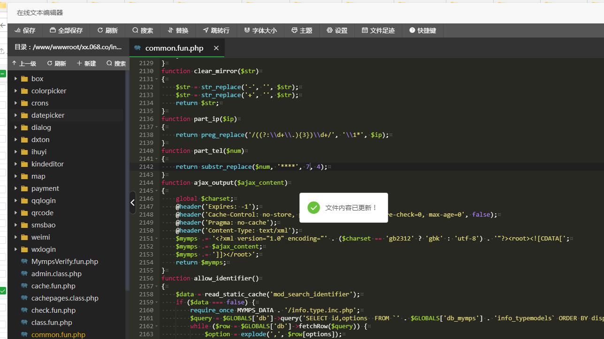
Task: Close the common.fun.php tab
Action: click(216, 48)
